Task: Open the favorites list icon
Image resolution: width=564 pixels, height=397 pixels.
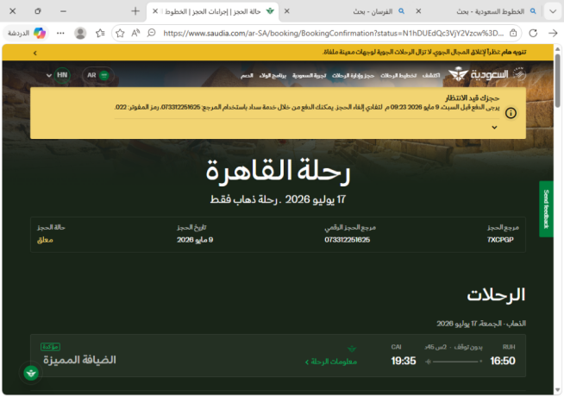Action: pyautogui.click(x=100, y=33)
